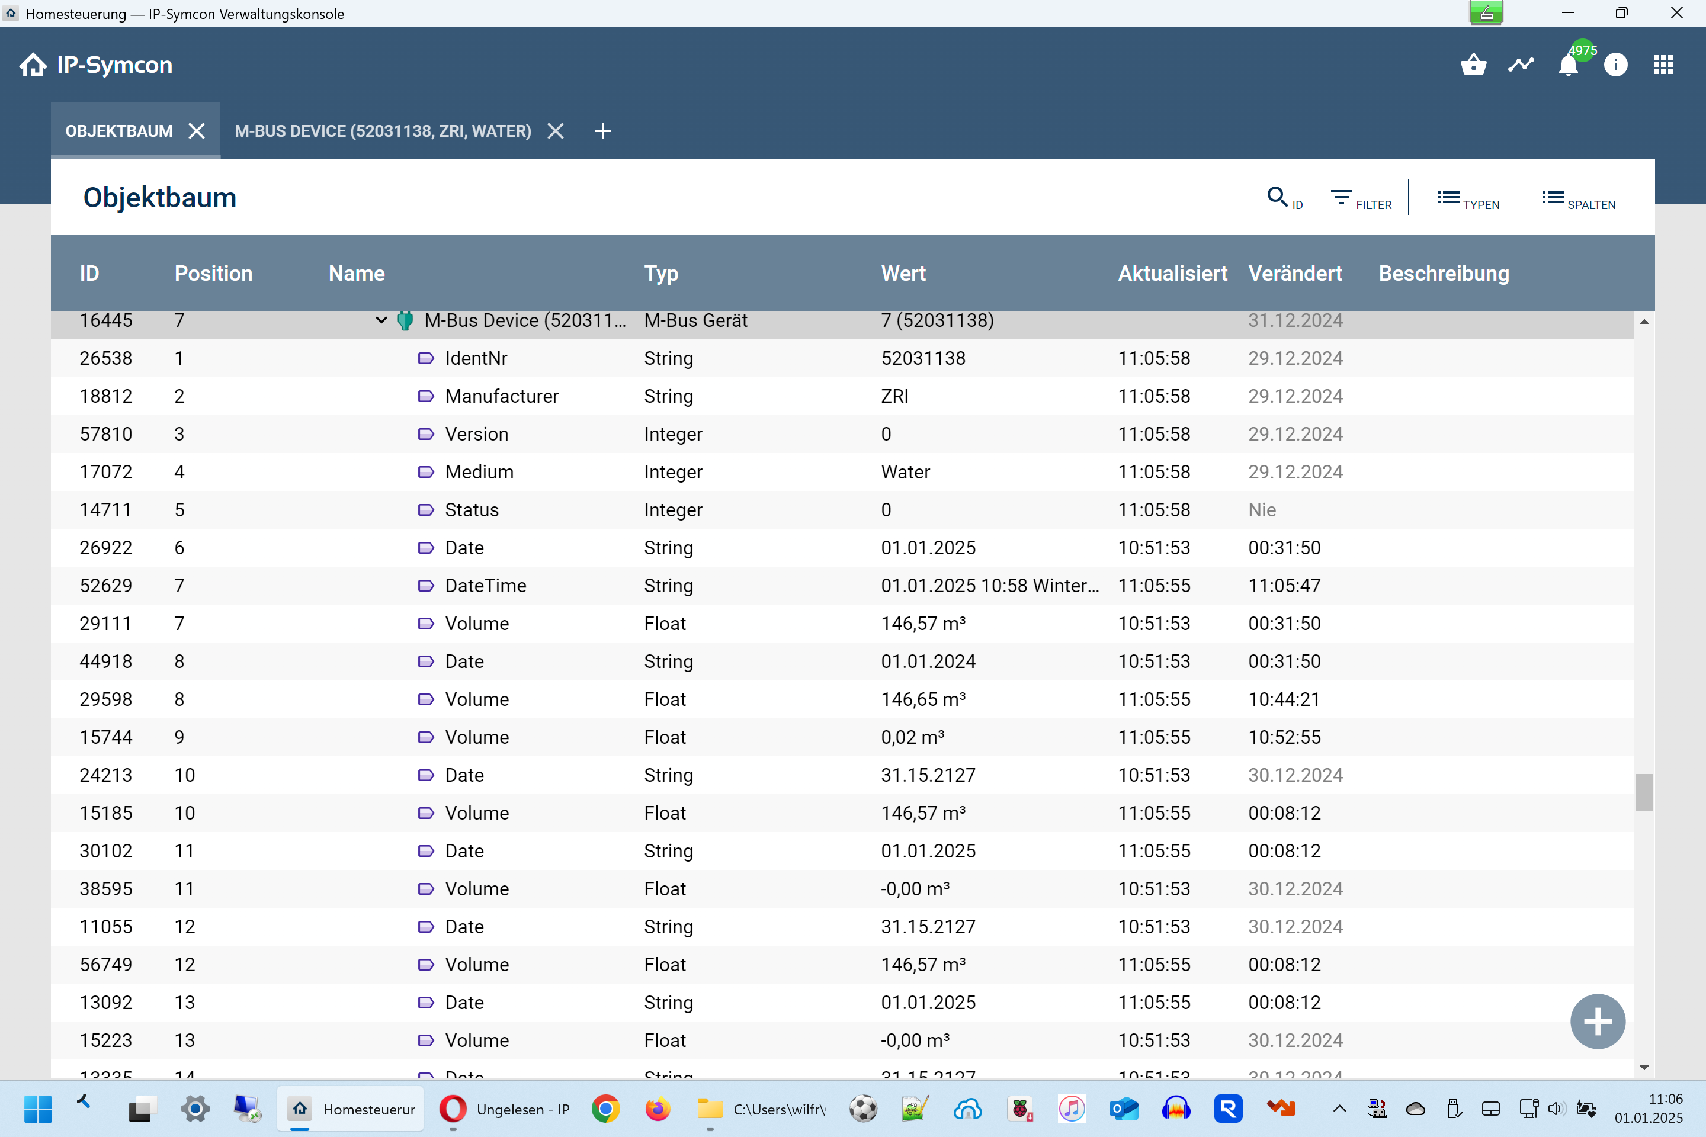Click the 01.01.2024 date value
Viewport: 1706px width, 1137px height.
(928, 661)
